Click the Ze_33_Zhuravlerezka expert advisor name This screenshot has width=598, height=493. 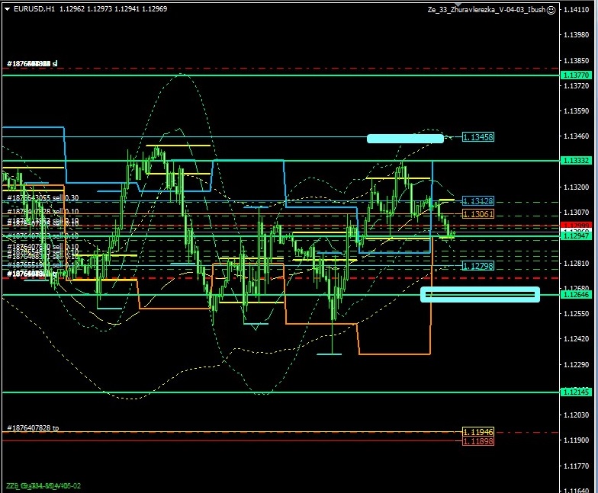click(486, 9)
